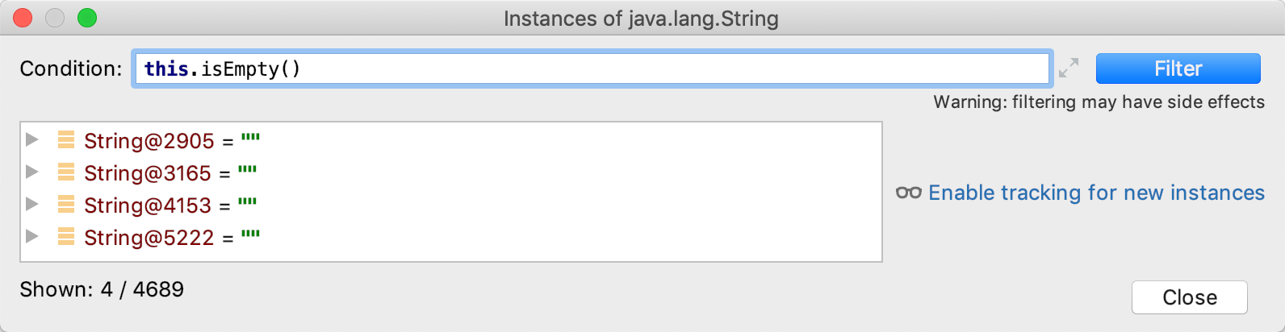Click the green zoom window button

[87, 18]
